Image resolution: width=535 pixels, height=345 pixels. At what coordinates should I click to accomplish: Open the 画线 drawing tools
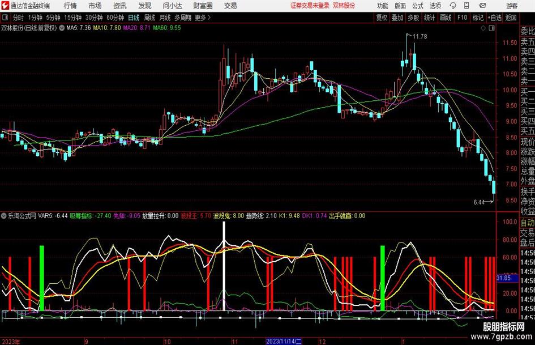[446, 18]
